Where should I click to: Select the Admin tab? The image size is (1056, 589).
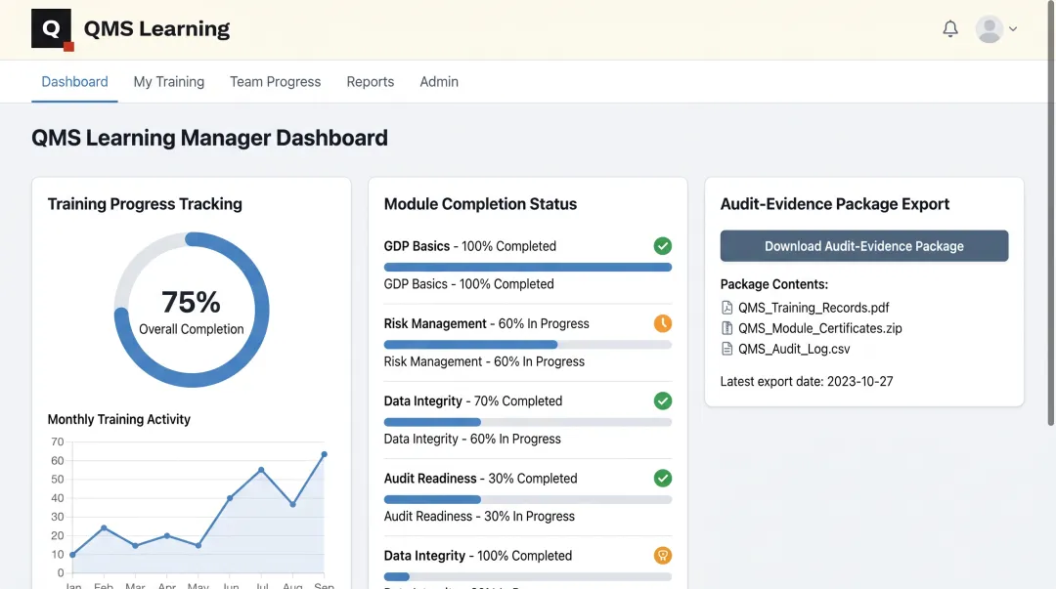pos(439,81)
